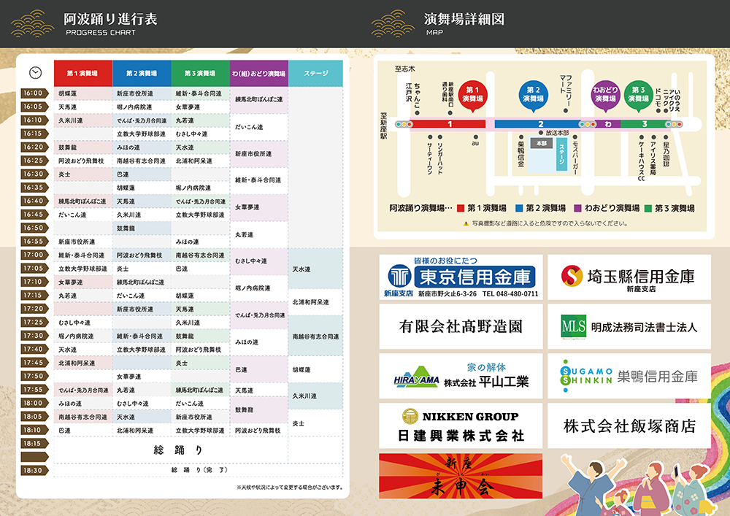Screen dimensions: 730x516
Task: Click the clock icon in the schedule header
Action: [x=35, y=73]
